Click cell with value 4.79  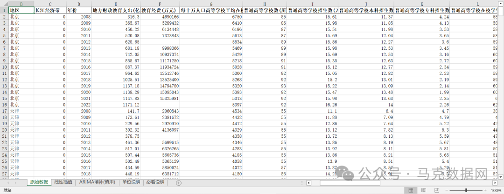(422, 117)
